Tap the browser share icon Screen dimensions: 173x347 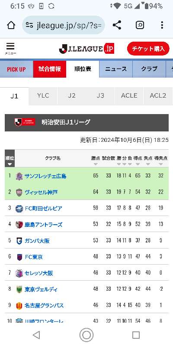[x=117, y=25]
